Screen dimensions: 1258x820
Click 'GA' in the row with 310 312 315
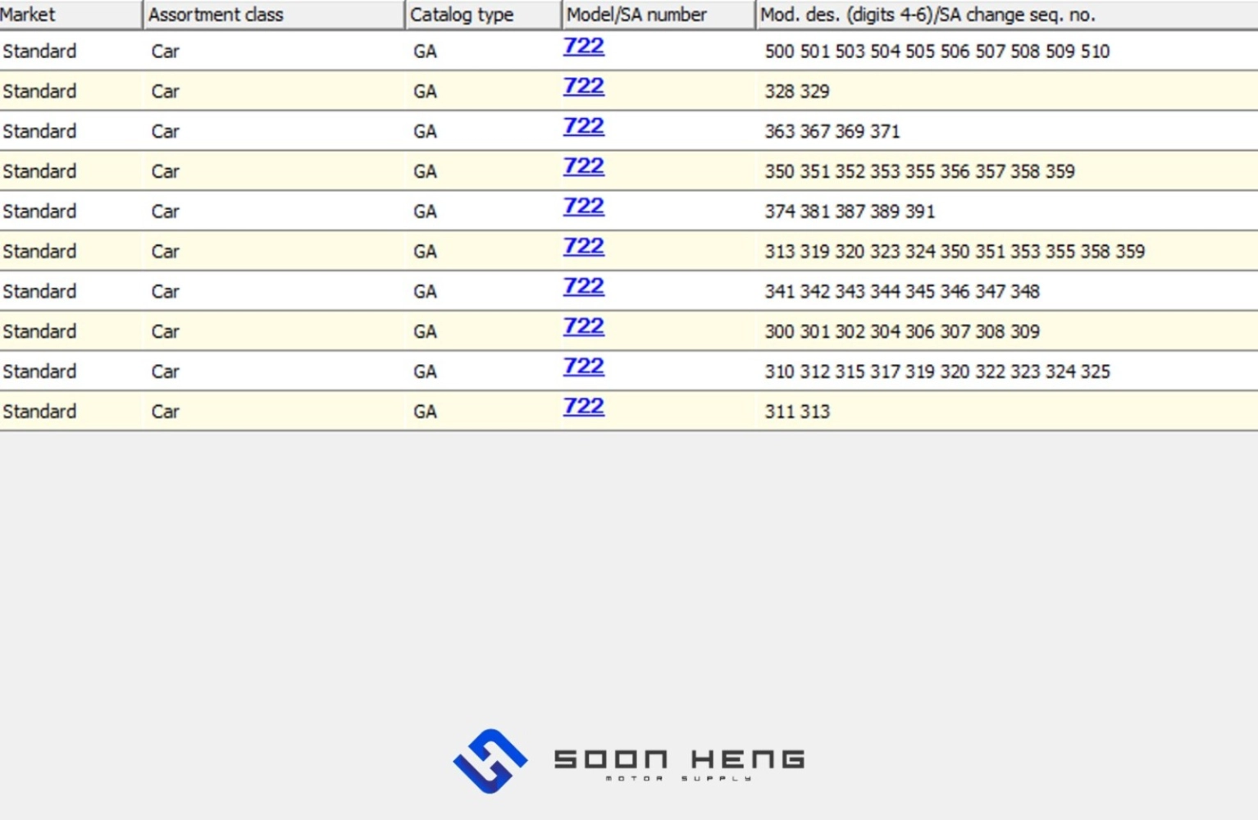coord(425,371)
